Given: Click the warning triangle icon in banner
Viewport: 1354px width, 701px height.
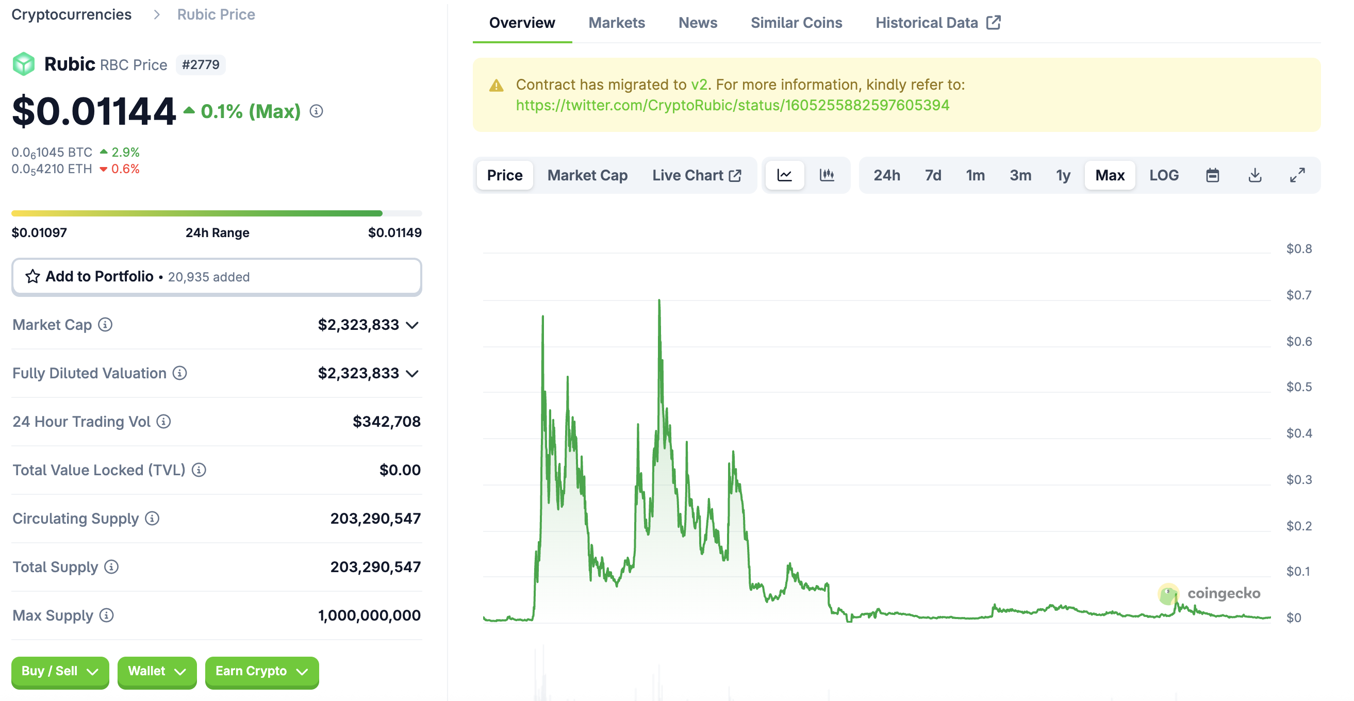Looking at the screenshot, I should (496, 85).
